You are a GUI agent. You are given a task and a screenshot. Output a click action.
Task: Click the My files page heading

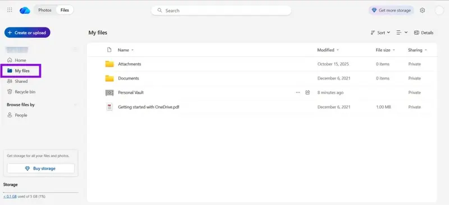(98, 32)
